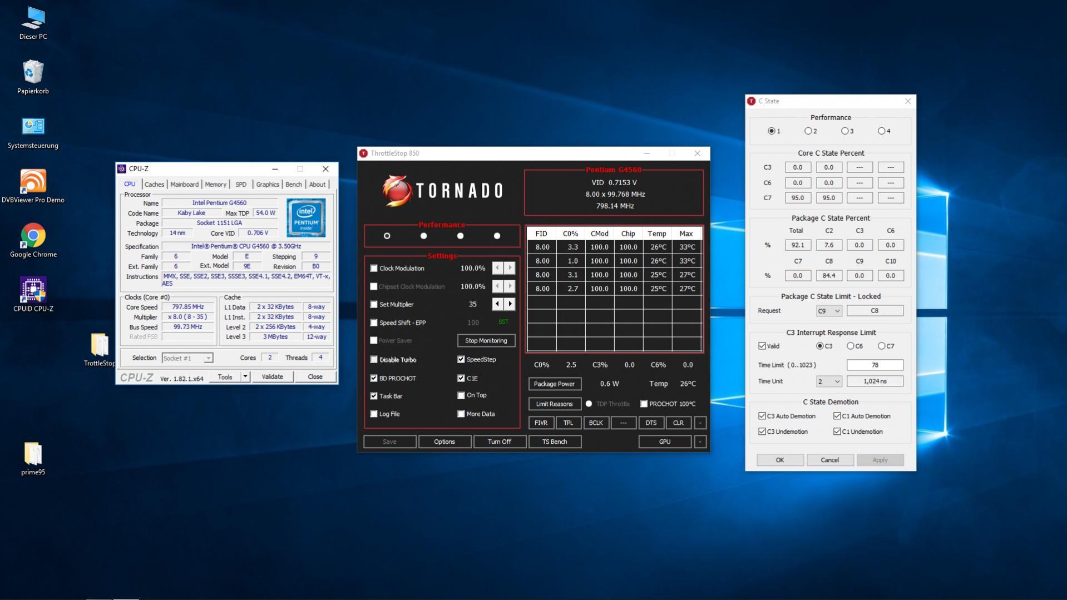Open the prime95 folder on desktop
The width and height of the screenshot is (1067, 600).
tap(33, 459)
